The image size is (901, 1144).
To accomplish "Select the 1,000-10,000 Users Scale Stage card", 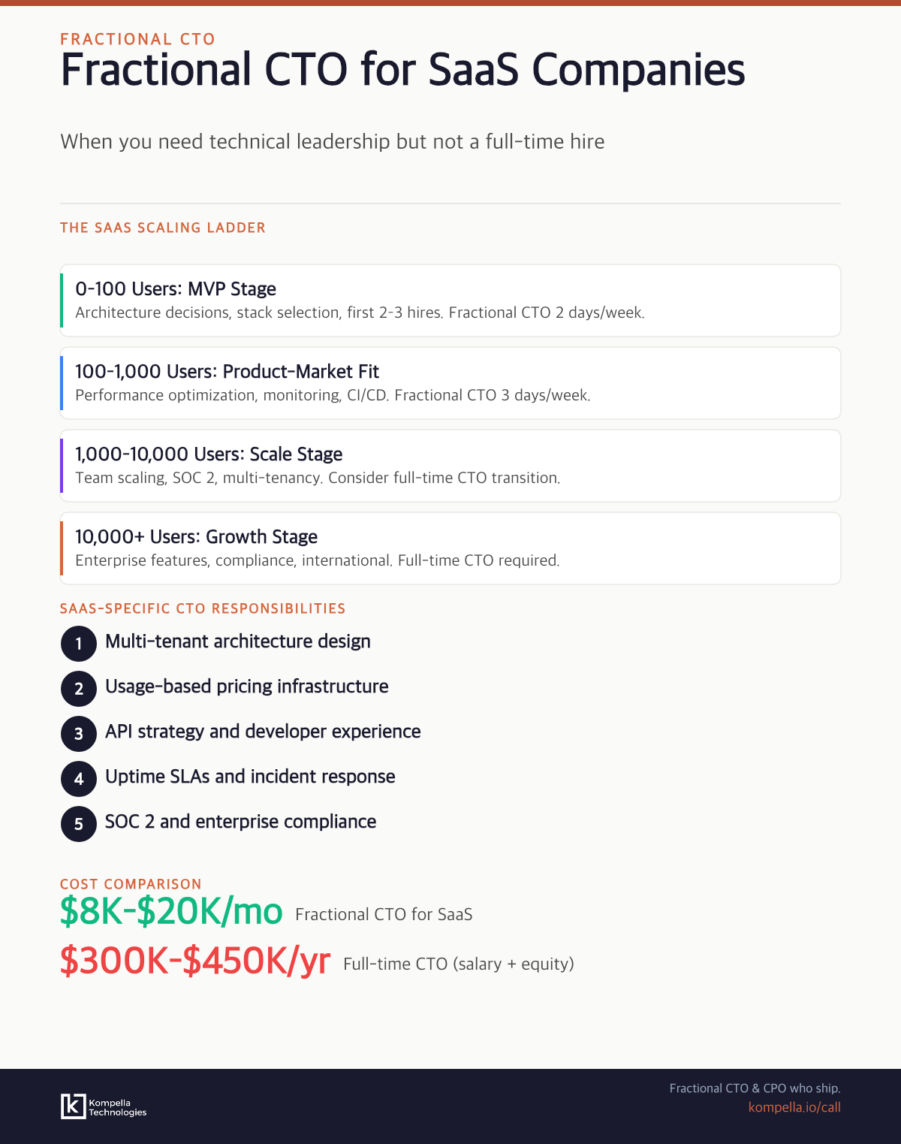I will pyautogui.click(x=450, y=466).
